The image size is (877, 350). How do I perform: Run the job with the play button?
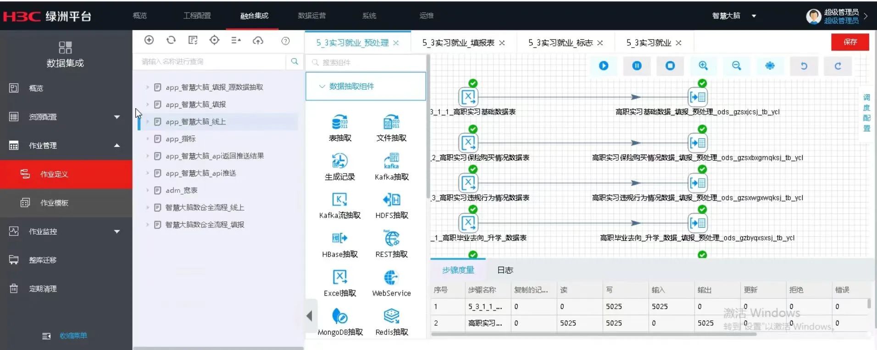click(604, 66)
